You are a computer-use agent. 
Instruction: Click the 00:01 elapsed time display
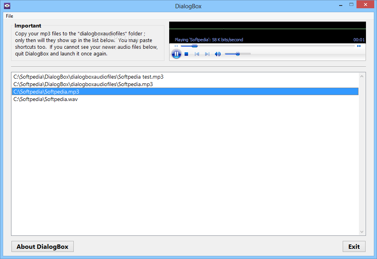point(359,40)
